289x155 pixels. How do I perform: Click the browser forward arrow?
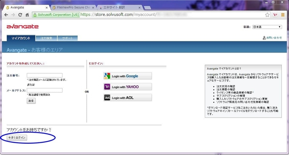[13, 15]
